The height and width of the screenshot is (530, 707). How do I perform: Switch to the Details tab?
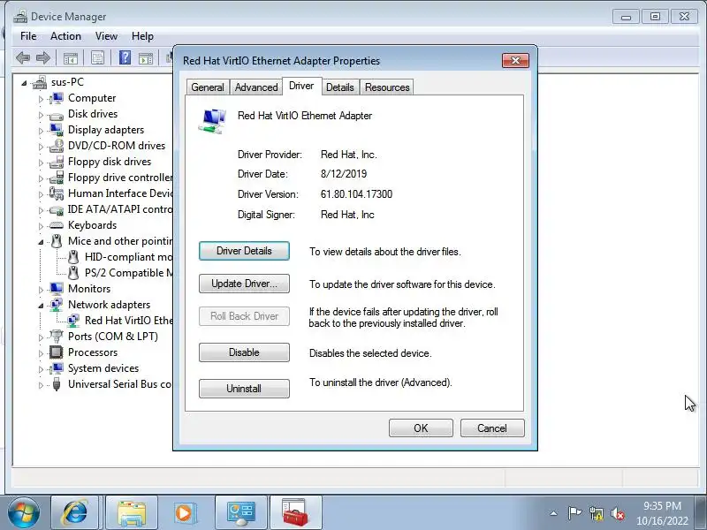pos(340,87)
